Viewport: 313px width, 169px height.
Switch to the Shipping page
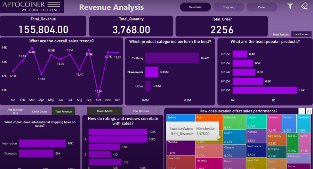228,7
